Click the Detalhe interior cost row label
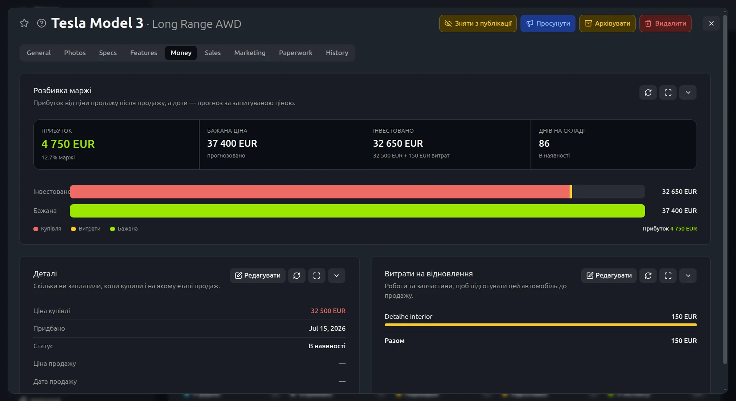Viewport: 736px width, 401px height. coord(408,317)
